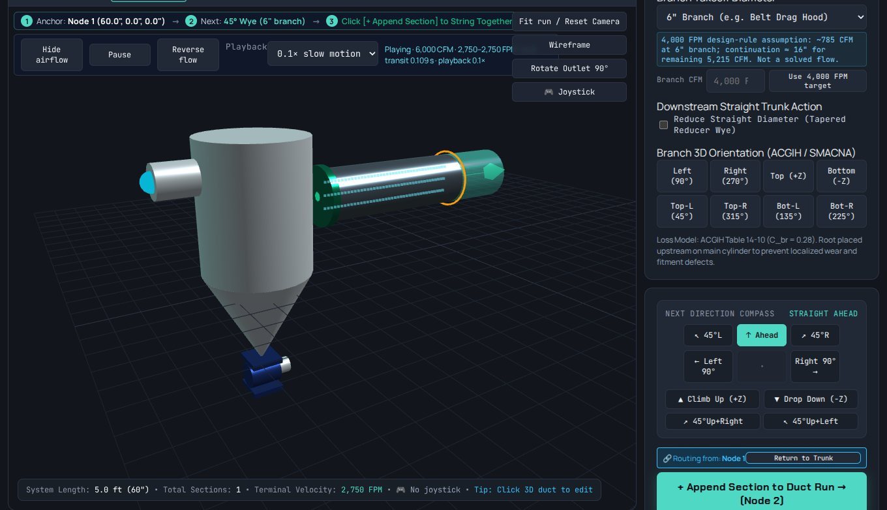Open the playback speed dropdown
Viewport: 887px width, 510px height.
(x=323, y=54)
